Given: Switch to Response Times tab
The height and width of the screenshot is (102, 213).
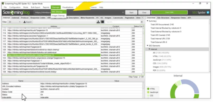Looking at the screenshot, I should [x=179, y=18].
